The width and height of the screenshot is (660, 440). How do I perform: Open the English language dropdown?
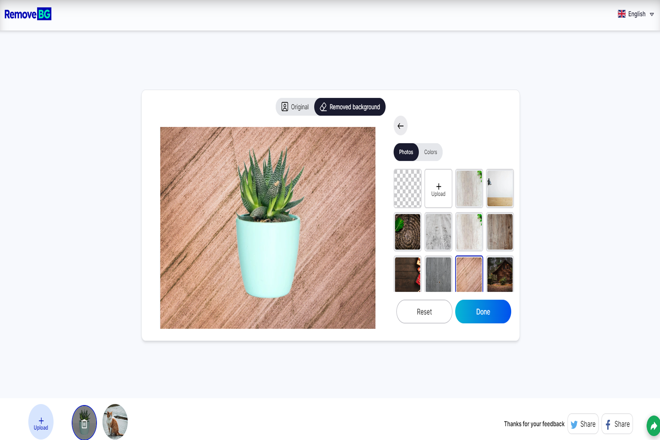click(x=637, y=14)
